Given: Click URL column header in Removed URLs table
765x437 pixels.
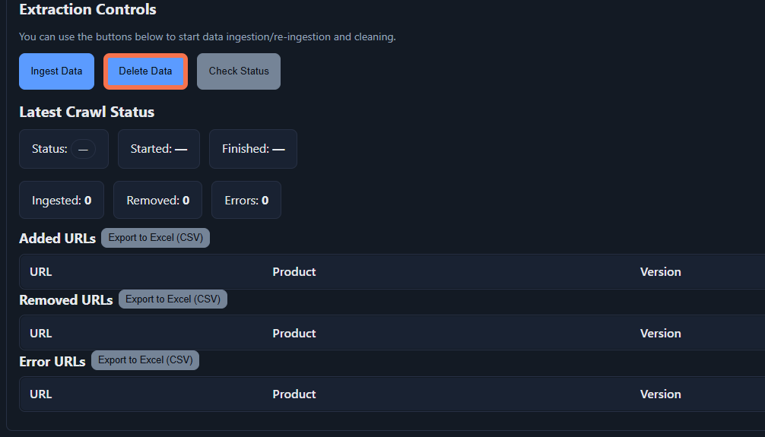Looking at the screenshot, I should click(x=41, y=334).
